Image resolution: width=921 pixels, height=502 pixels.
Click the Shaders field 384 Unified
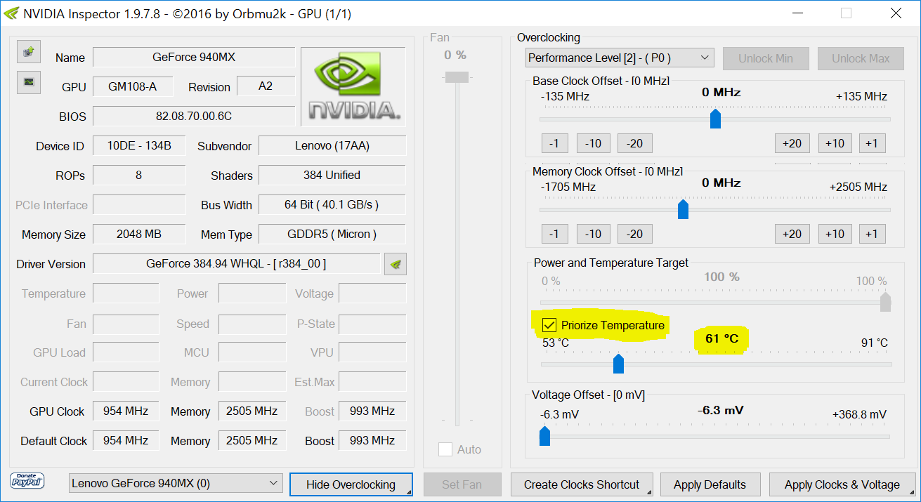[332, 176]
